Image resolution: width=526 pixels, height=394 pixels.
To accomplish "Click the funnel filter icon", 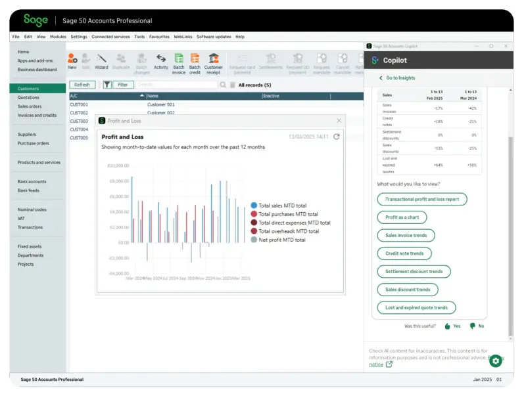I will click(107, 85).
